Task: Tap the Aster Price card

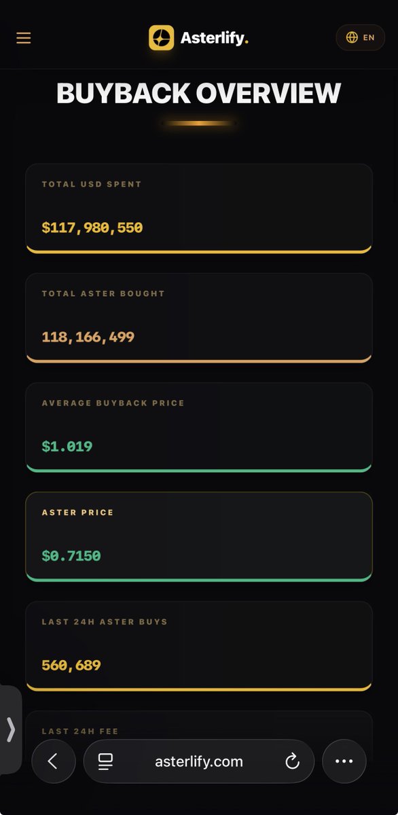Action: pyautogui.click(x=199, y=537)
